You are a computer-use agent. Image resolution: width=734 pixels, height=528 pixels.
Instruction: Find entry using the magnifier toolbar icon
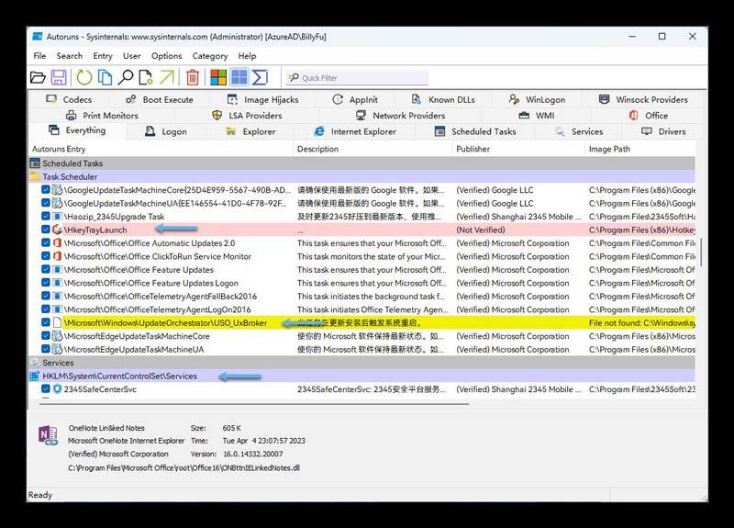[126, 78]
